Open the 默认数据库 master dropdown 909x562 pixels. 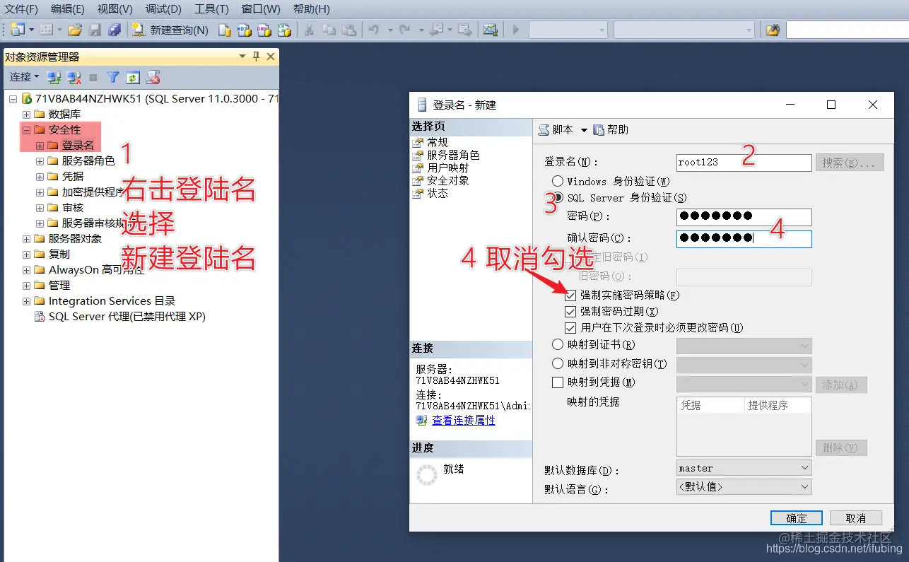tap(806, 467)
